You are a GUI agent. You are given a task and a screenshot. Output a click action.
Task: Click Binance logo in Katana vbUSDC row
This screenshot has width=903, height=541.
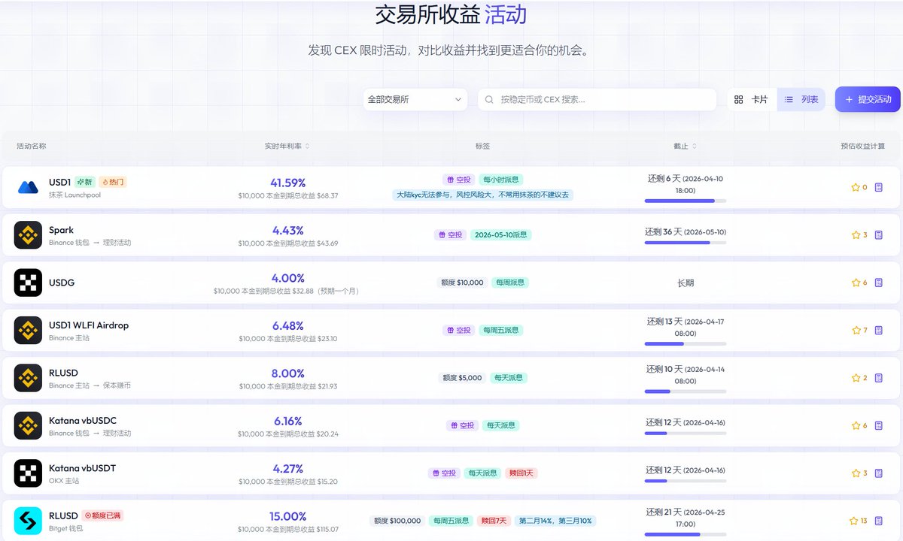tap(28, 425)
